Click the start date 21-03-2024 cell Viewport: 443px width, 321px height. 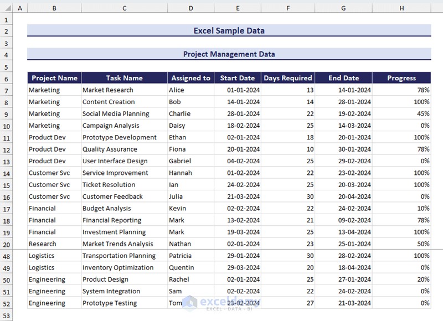[238, 196]
